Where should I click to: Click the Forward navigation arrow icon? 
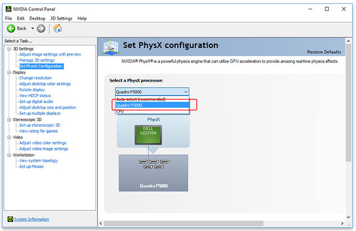41,28
